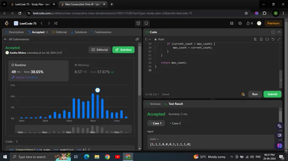The height and width of the screenshot is (161, 288).
Task: Copy submission link icon
Action: tap(137, 39)
